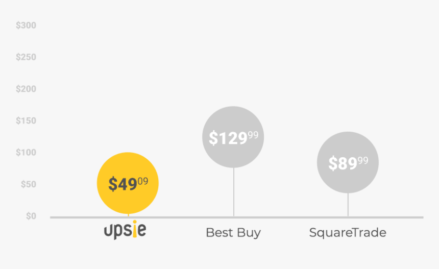This screenshot has height=269, width=439.
Task: Select the gray $89.99 SquareTrade bubble
Action: [x=348, y=162]
